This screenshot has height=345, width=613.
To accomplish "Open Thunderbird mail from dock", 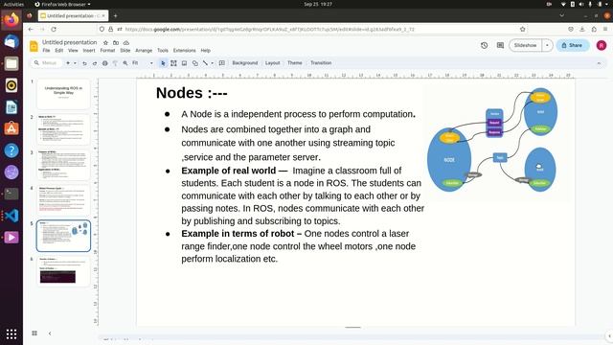I will [11, 41].
